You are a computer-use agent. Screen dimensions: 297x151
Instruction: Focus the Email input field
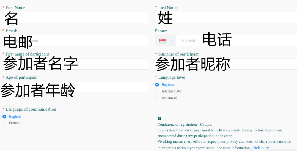click(x=75, y=41)
